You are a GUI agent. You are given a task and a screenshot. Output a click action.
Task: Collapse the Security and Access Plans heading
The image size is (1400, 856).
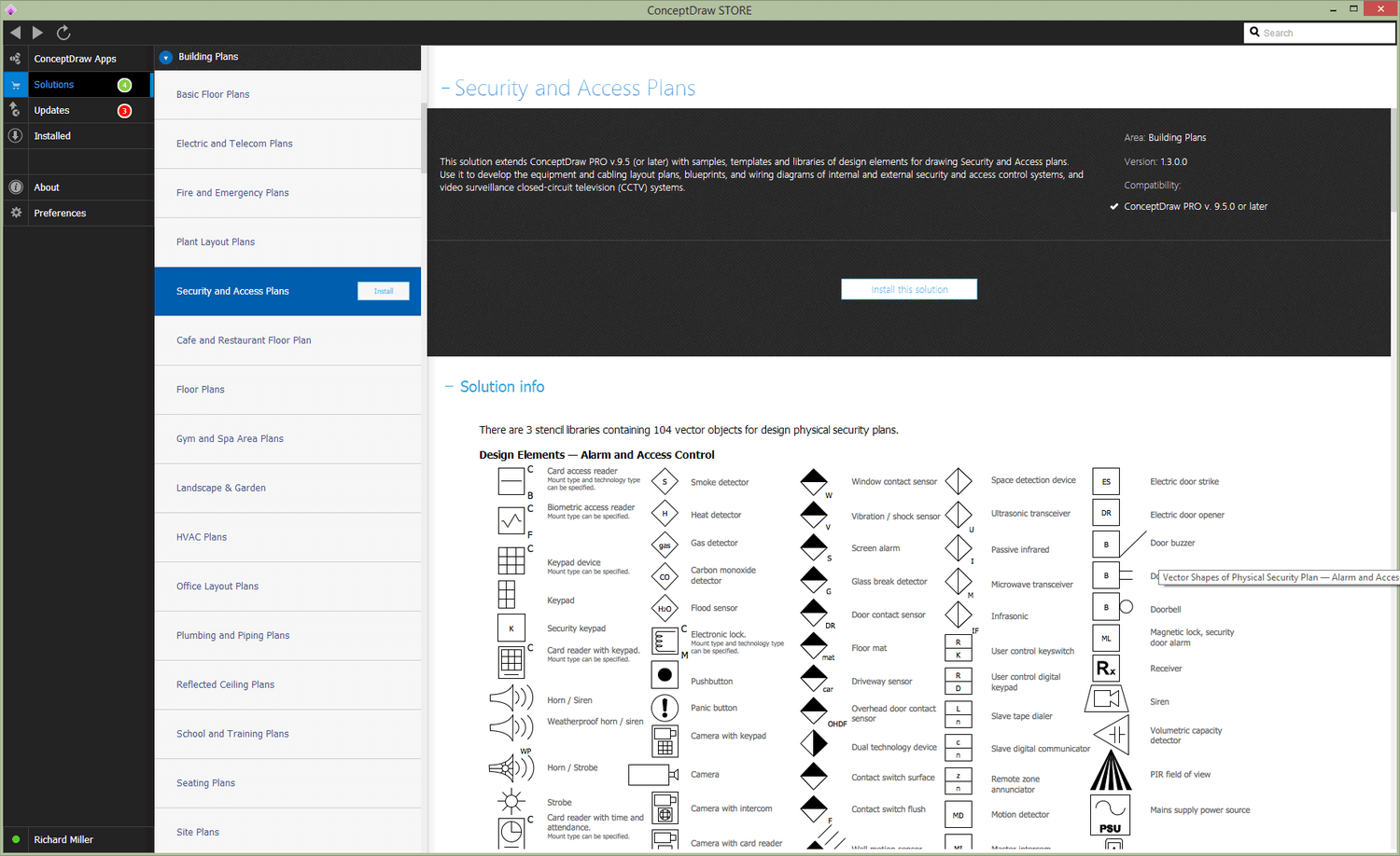click(445, 89)
